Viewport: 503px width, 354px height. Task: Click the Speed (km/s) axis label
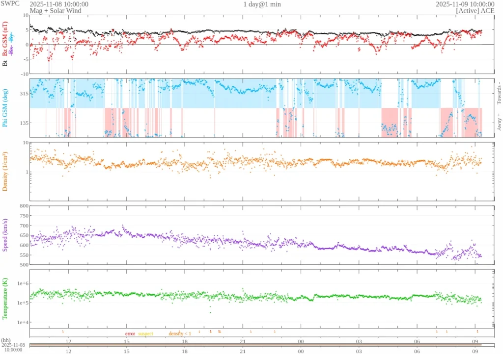5,235
